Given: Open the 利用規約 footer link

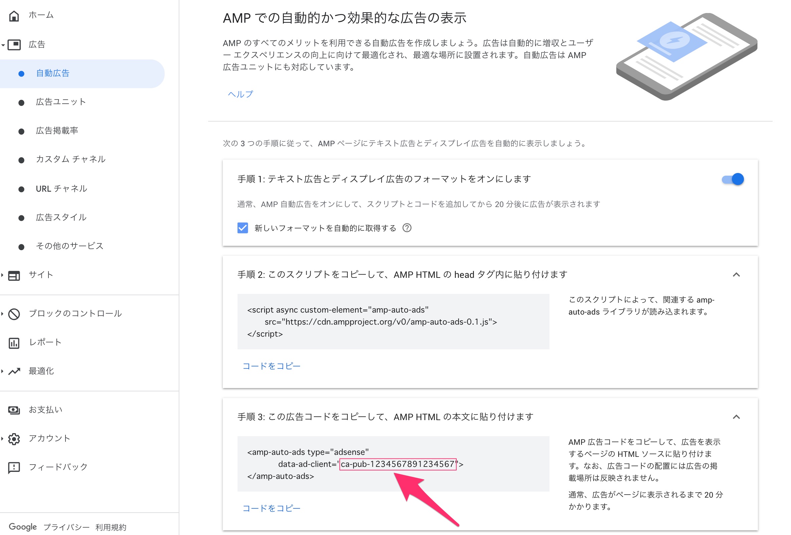Looking at the screenshot, I should tap(111, 527).
